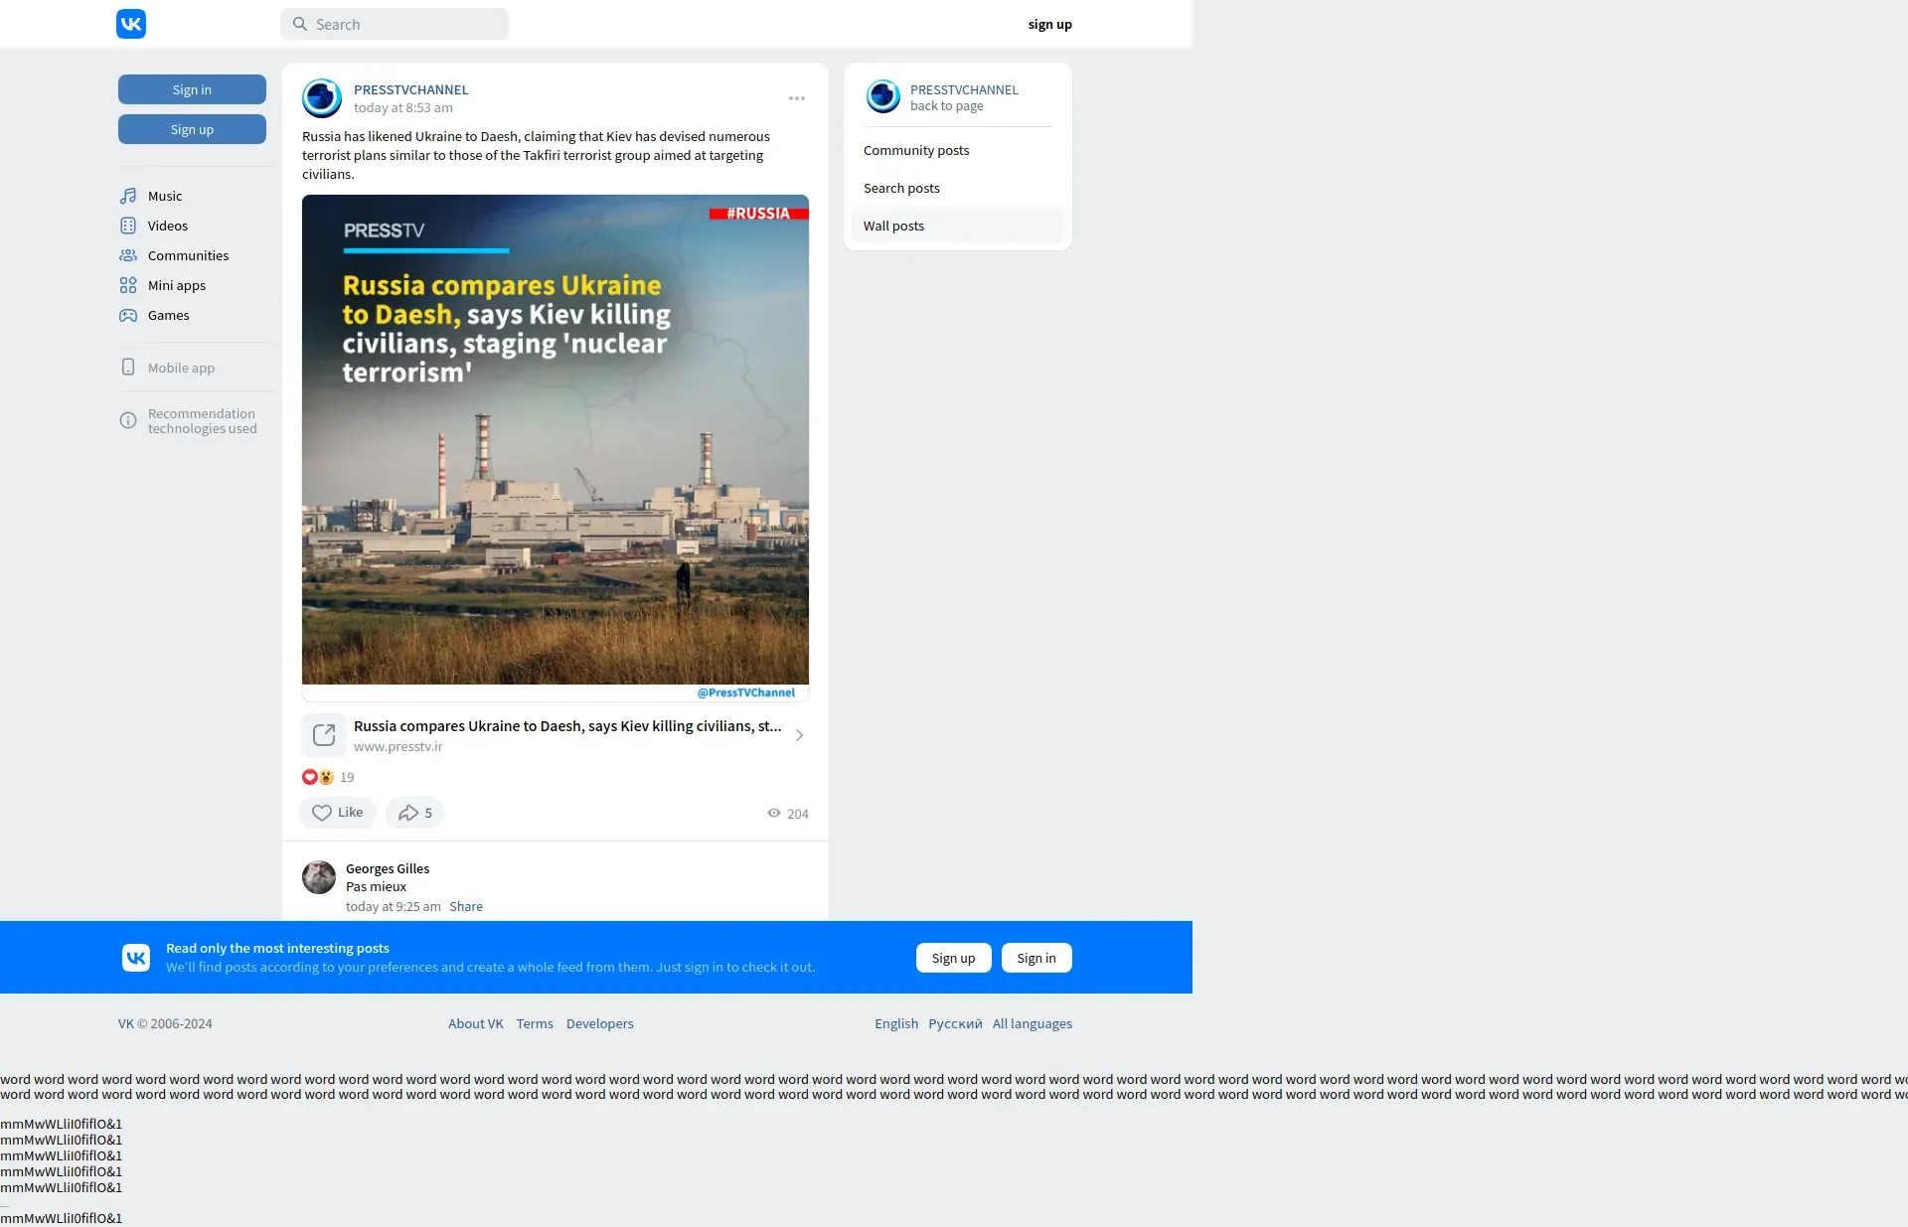Click the Games controller icon
1908x1227 pixels.
point(128,315)
